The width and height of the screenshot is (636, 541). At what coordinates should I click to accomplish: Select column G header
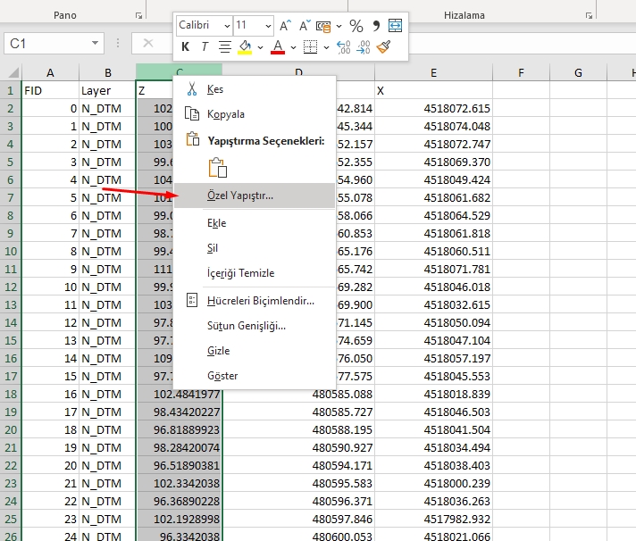(x=579, y=73)
